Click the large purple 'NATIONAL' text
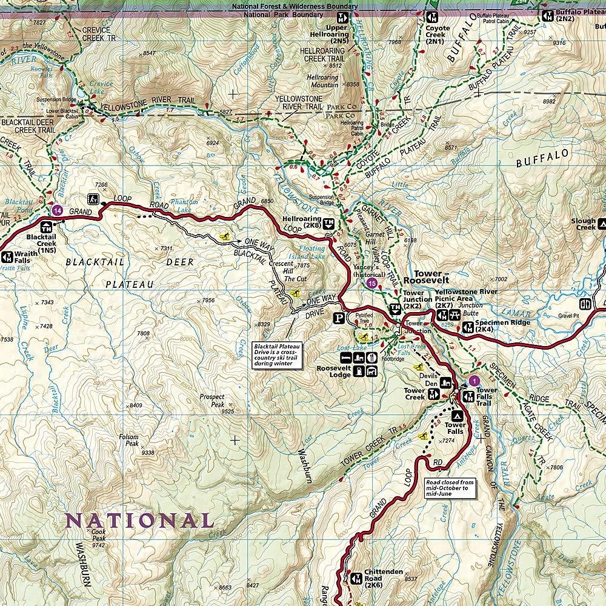Image resolution: width=606 pixels, height=606 pixels. point(139,521)
